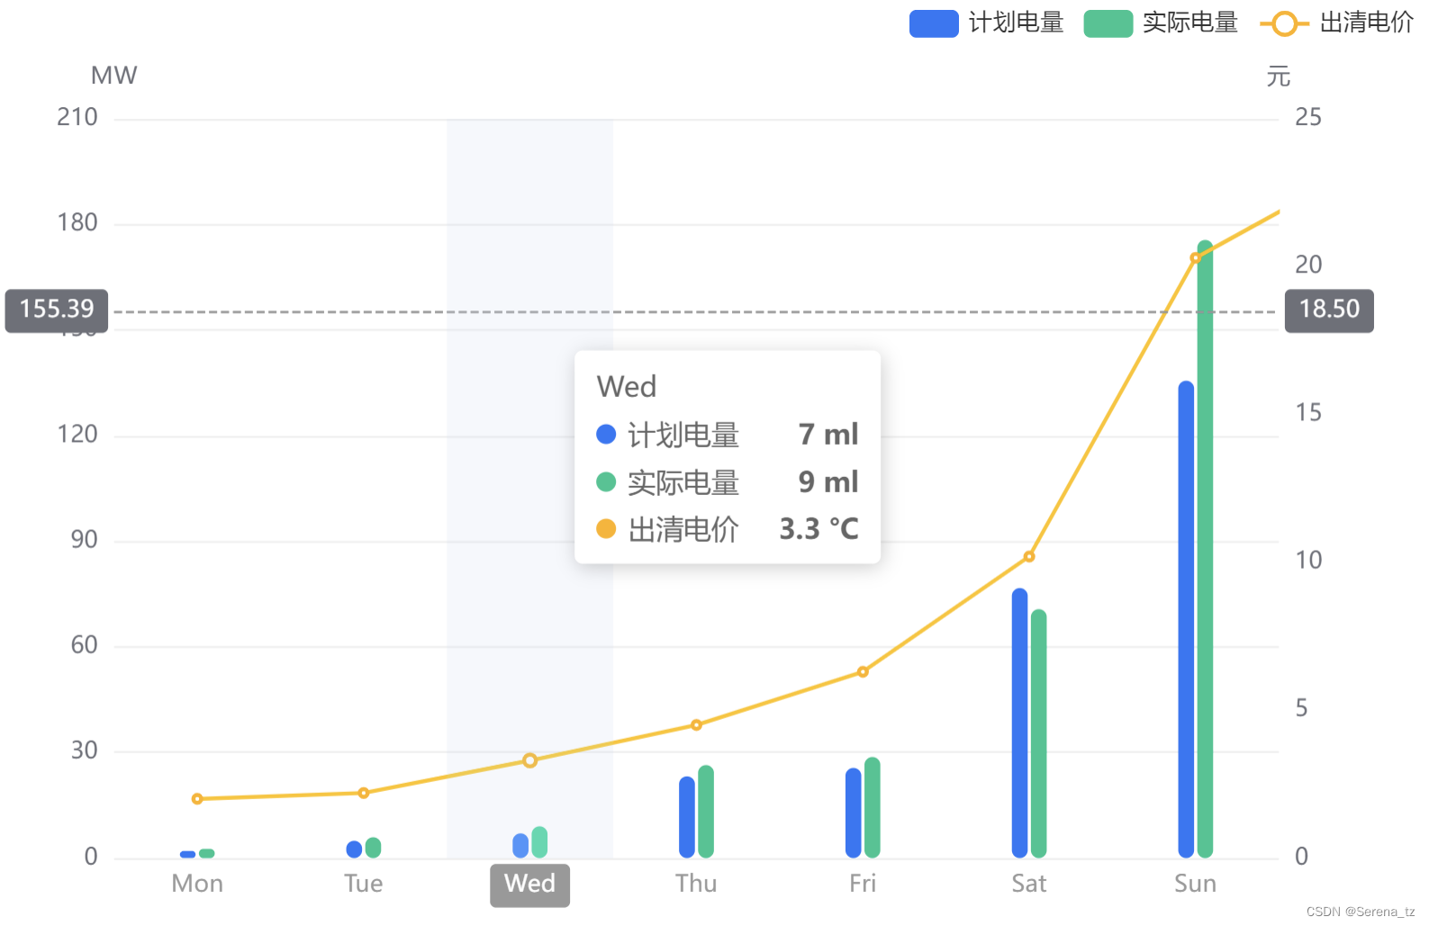Click the green Wednesday bar

[x=539, y=841]
